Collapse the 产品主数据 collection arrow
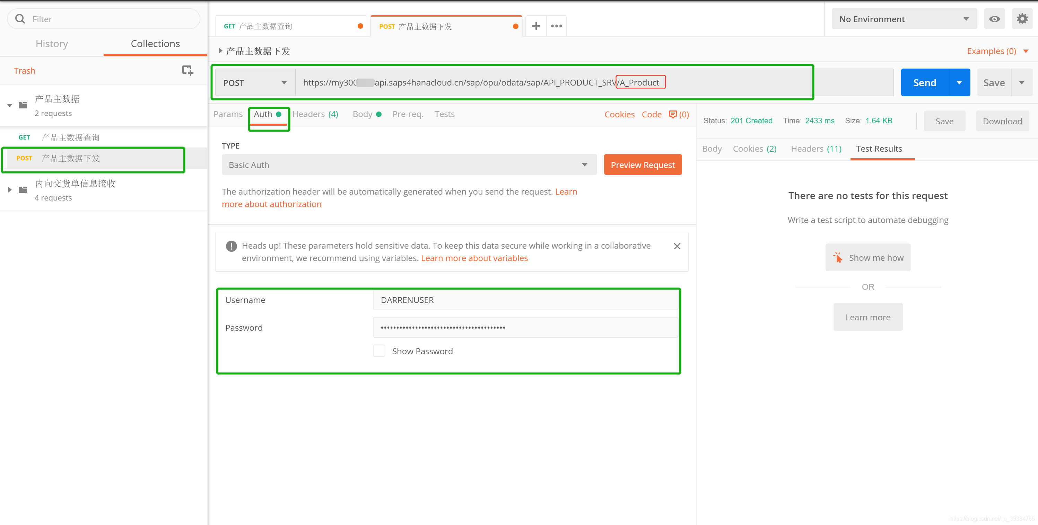This screenshot has width=1038, height=525. pyautogui.click(x=10, y=106)
